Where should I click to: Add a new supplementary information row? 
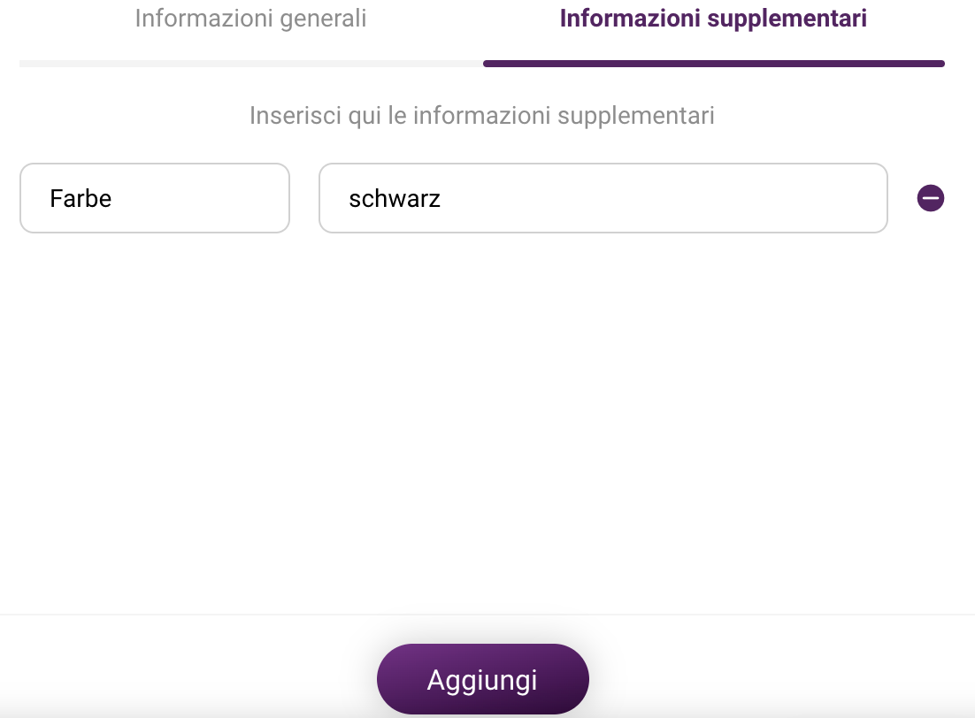[482, 679]
